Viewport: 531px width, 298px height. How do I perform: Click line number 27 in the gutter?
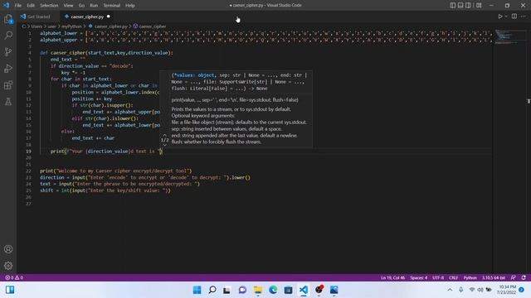(28, 204)
